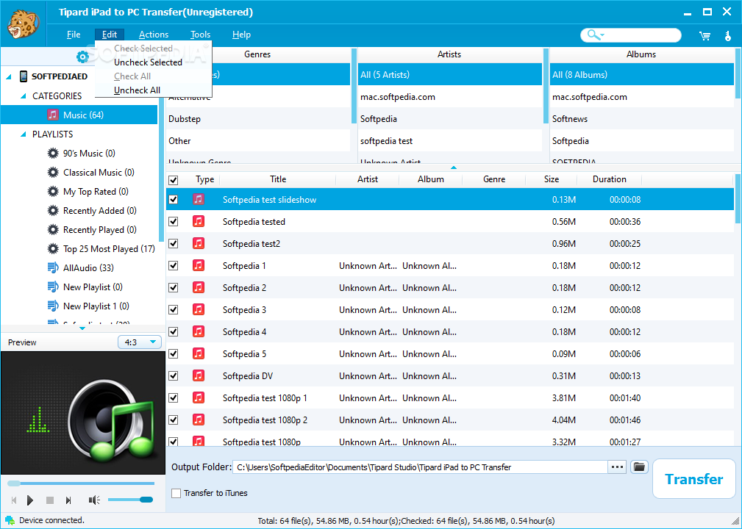Collapse the CATEGORIES section
Screen dimensions: 742x529
24,96
